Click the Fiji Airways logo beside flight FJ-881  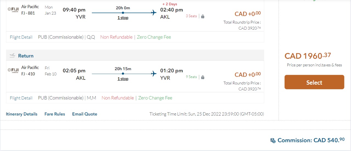[x=13, y=10]
